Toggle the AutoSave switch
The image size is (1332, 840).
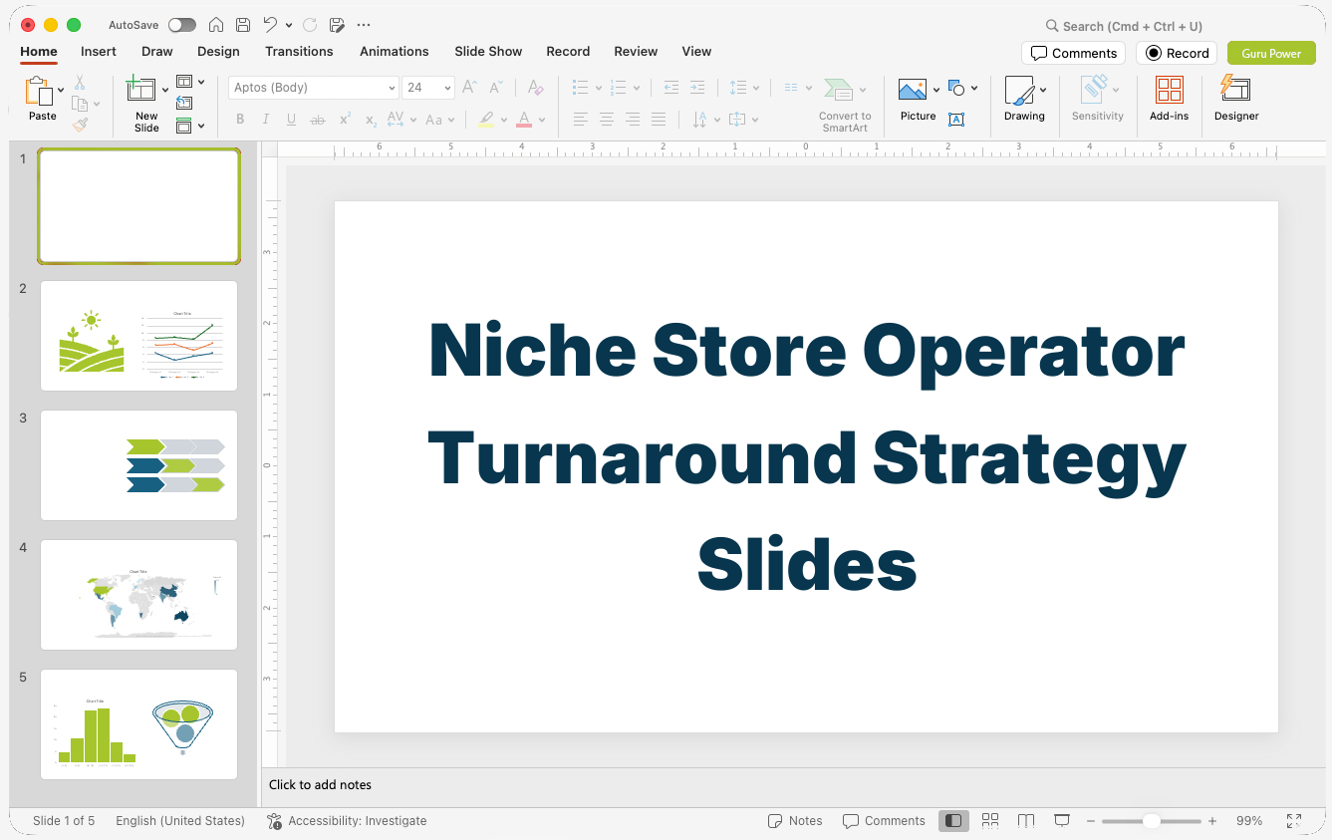point(182,25)
